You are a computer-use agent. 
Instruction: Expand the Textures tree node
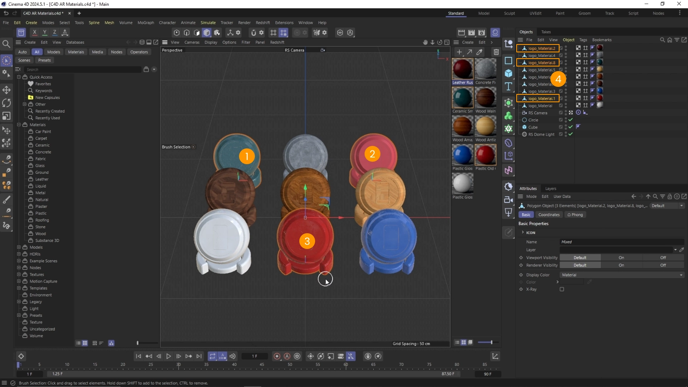tap(19, 274)
